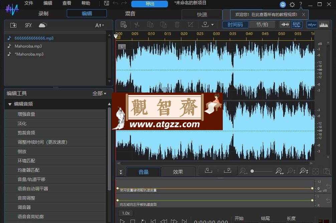The image size is (336, 223).
Task: Open the 剪裁音频 tool
Action: click(x=55, y=133)
